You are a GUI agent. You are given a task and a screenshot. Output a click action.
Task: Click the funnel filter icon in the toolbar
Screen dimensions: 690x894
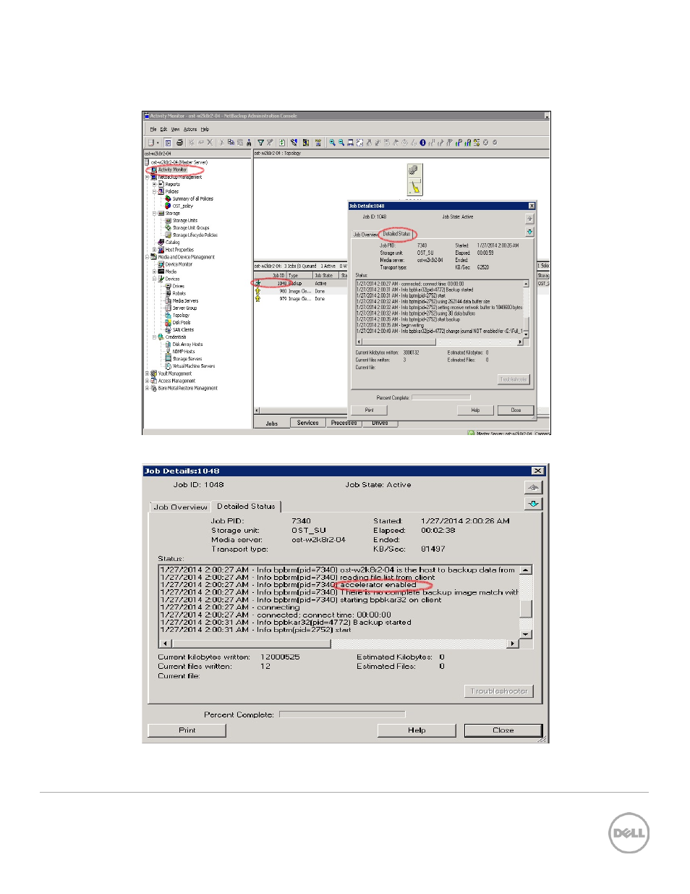261,143
